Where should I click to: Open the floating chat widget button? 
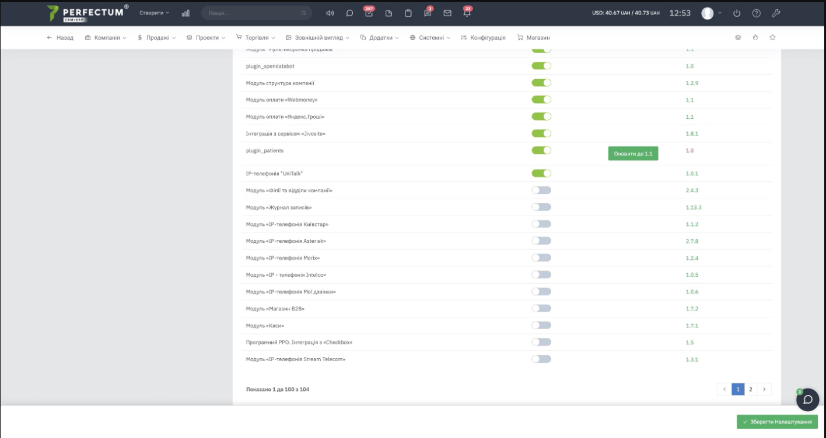pyautogui.click(x=808, y=400)
